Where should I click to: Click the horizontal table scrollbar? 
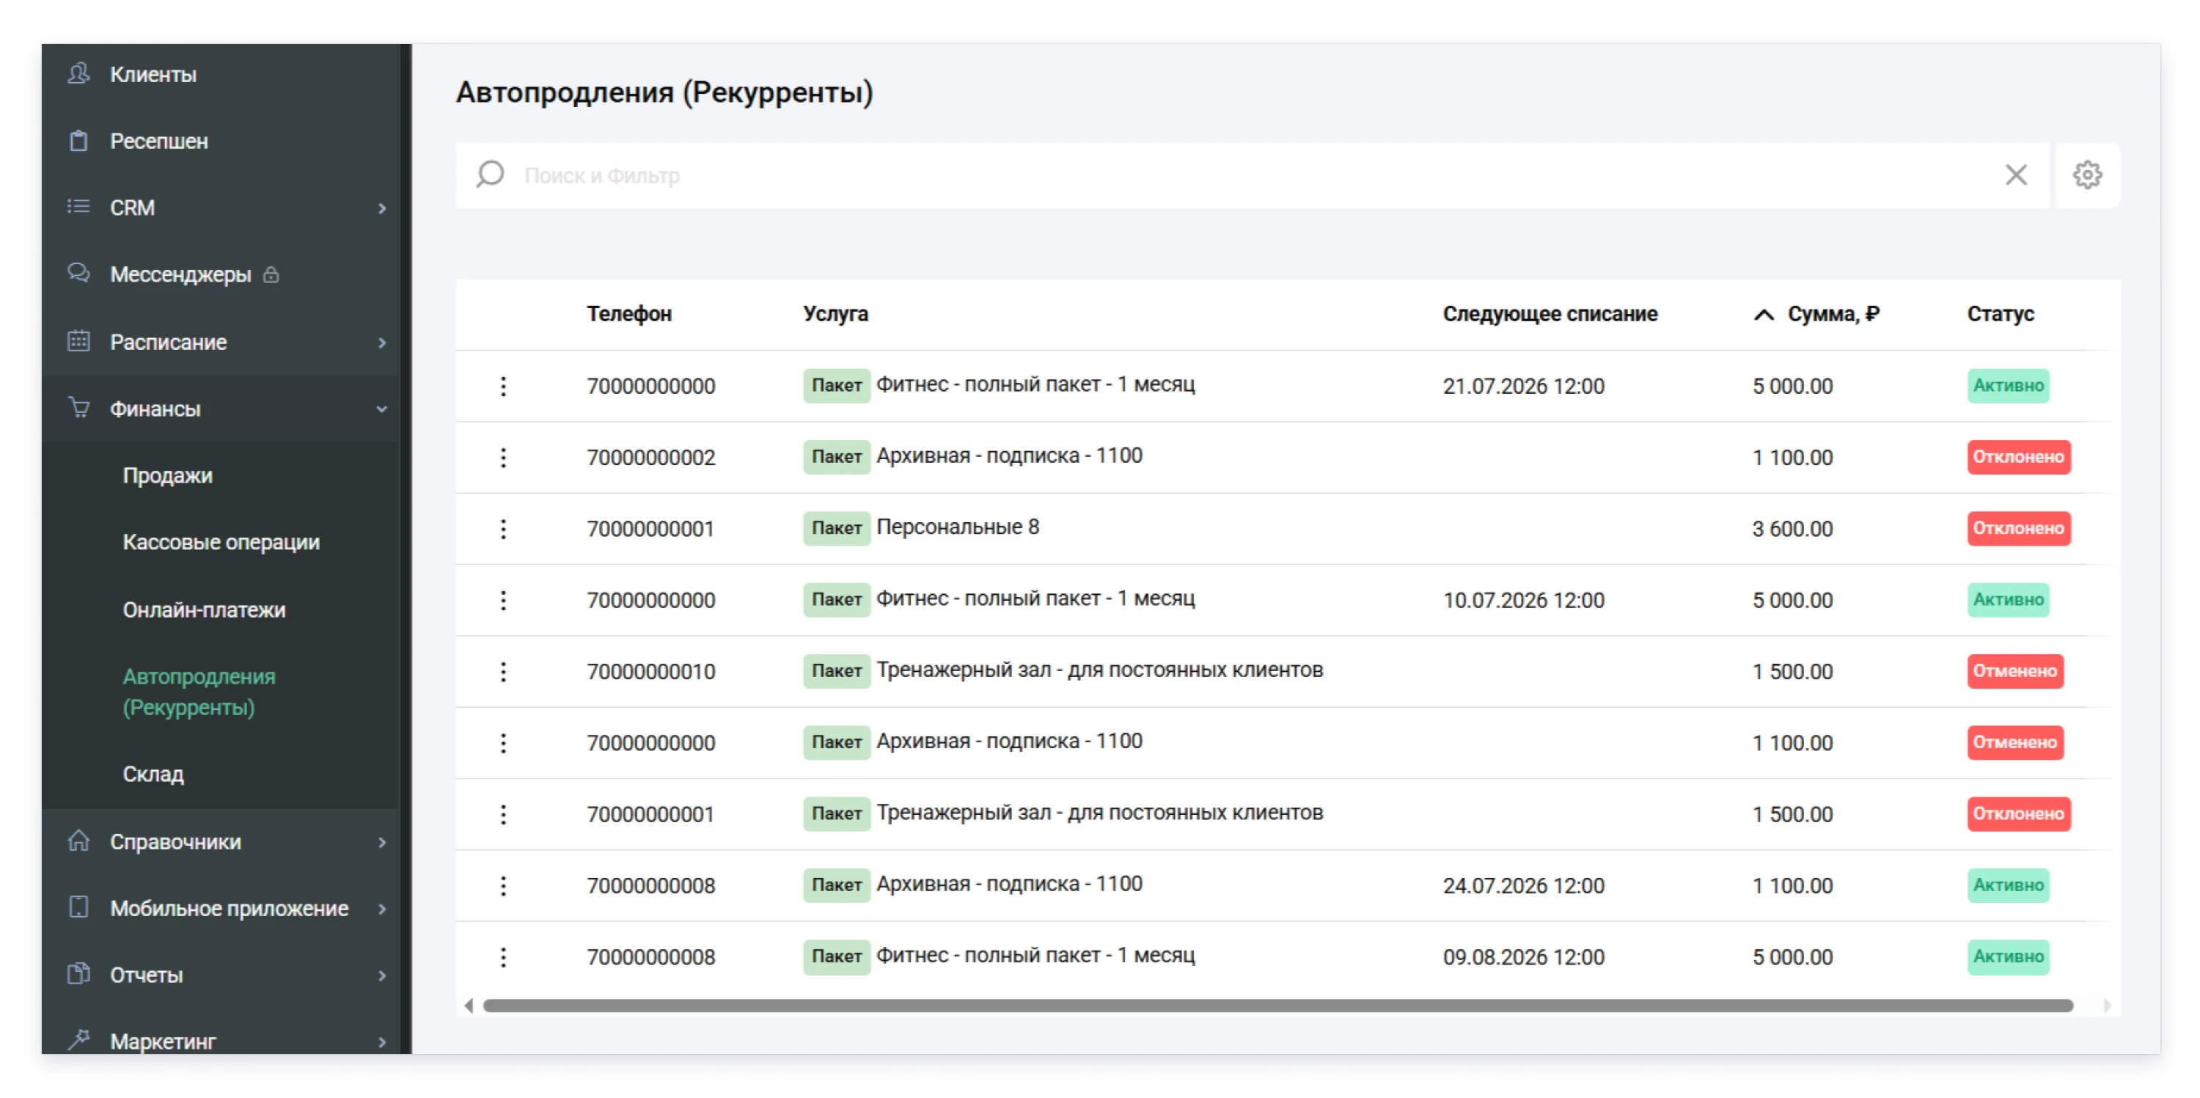pyautogui.click(x=1277, y=1006)
